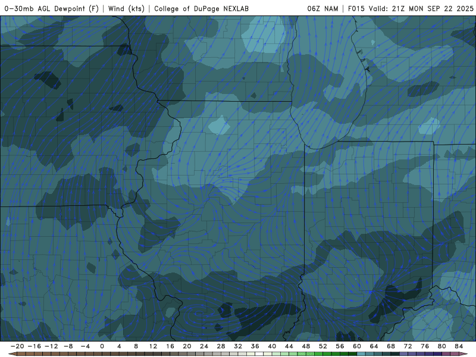Click the "0-30mb AGL Dewpoint (F)" title text
This screenshot has width=476, height=357.
[52, 8]
